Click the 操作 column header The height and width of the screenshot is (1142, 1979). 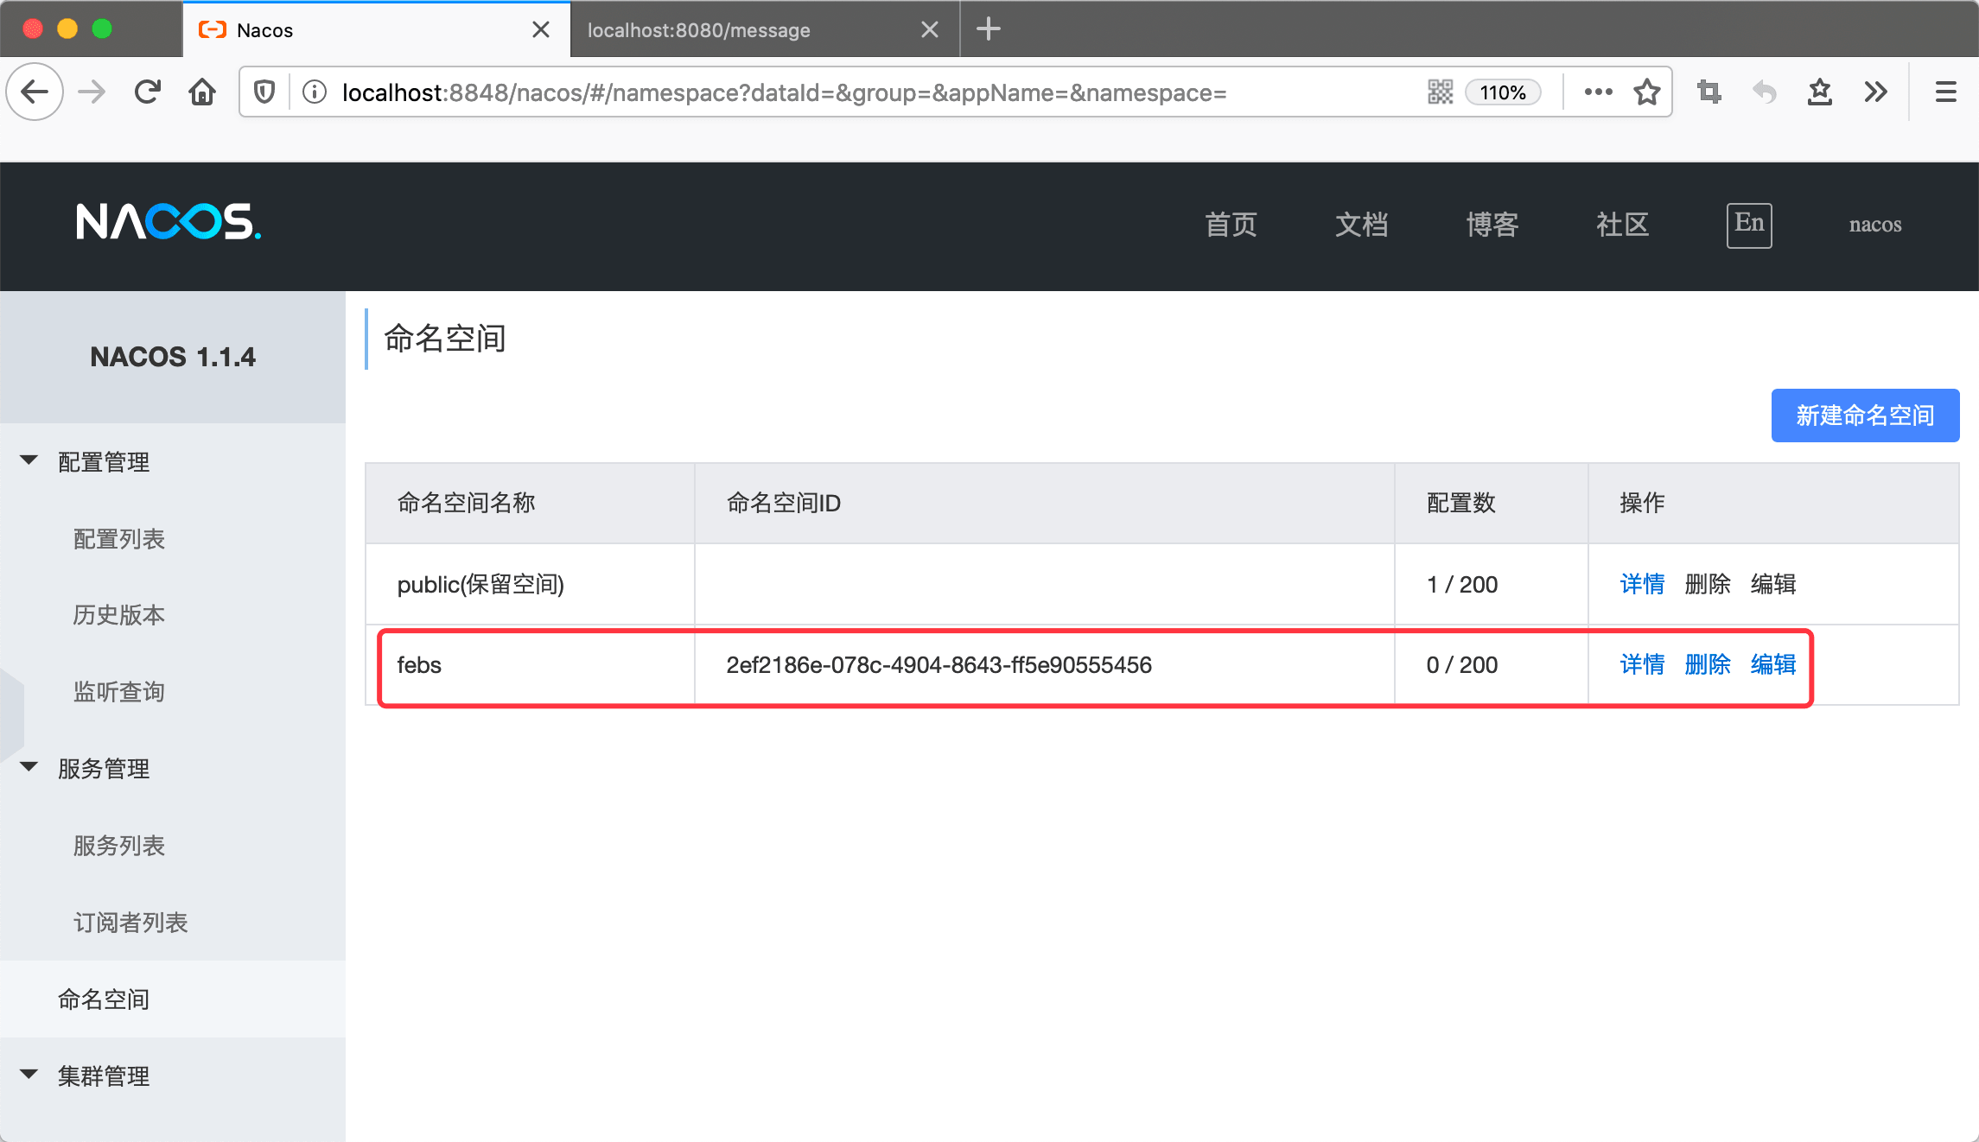pyautogui.click(x=1773, y=503)
